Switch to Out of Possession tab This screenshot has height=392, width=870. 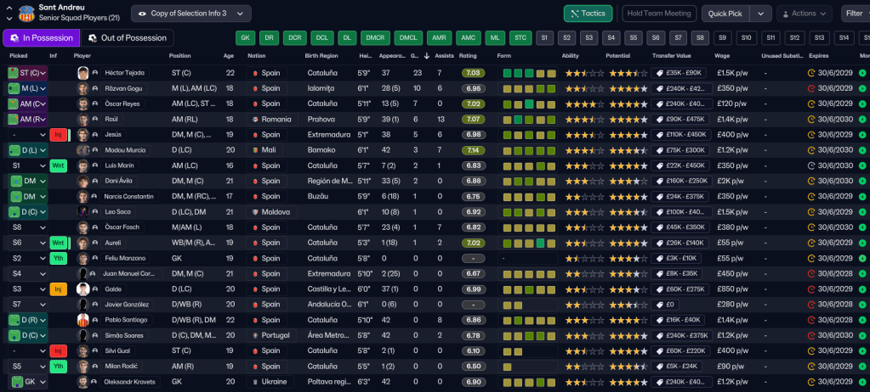127,38
